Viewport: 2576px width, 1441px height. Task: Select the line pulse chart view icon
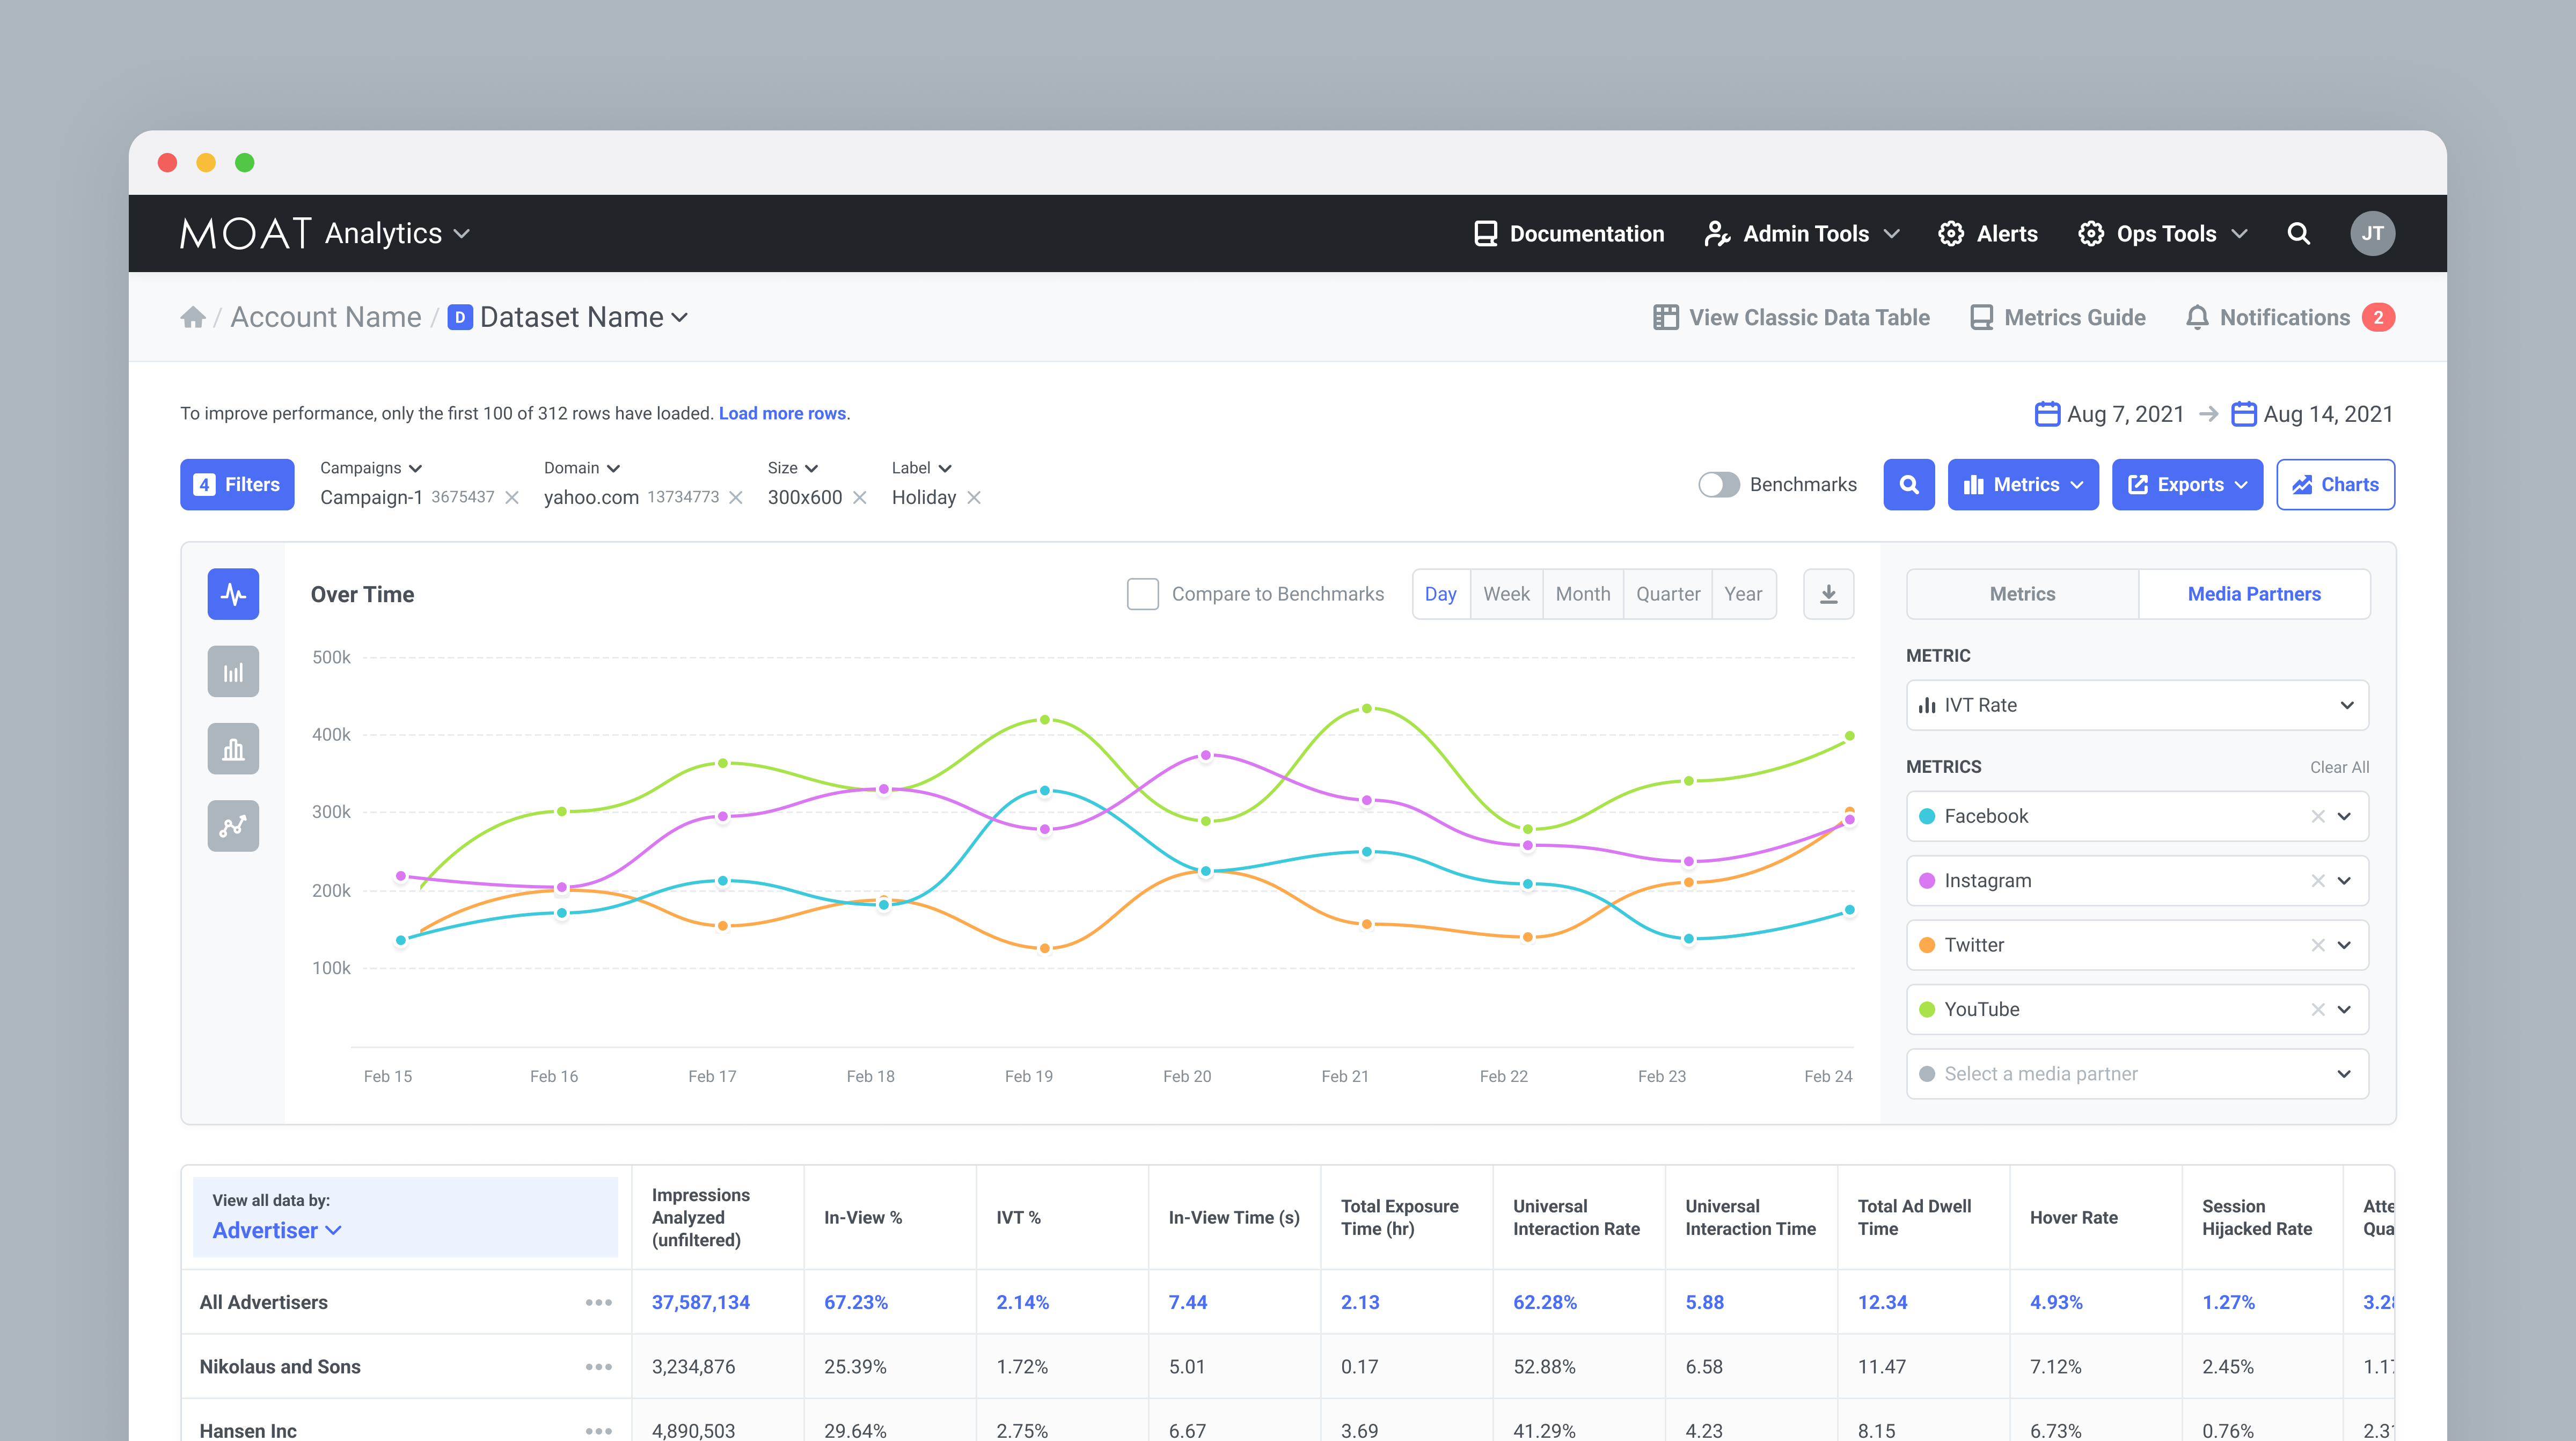pyautogui.click(x=233, y=594)
